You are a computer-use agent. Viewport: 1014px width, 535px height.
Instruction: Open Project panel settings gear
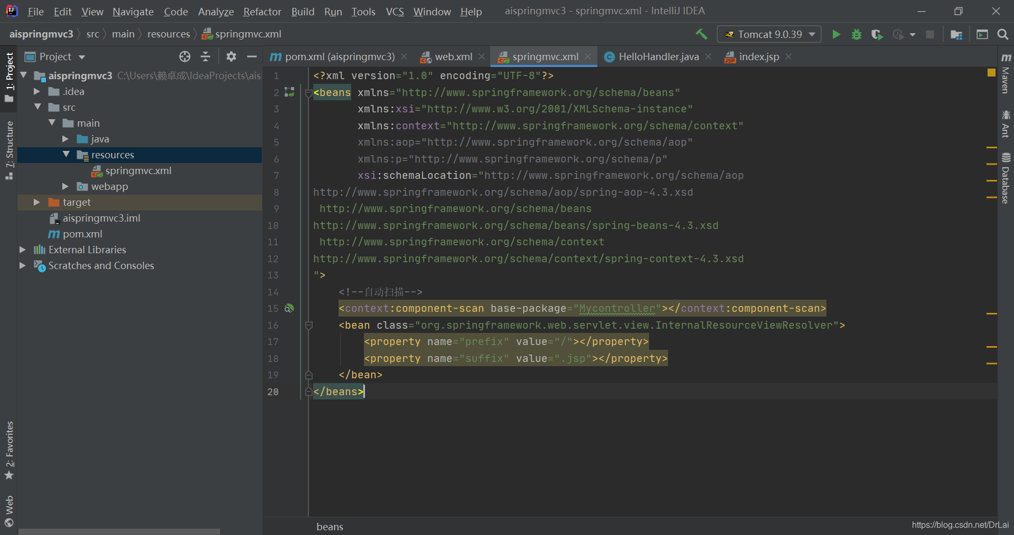[231, 56]
